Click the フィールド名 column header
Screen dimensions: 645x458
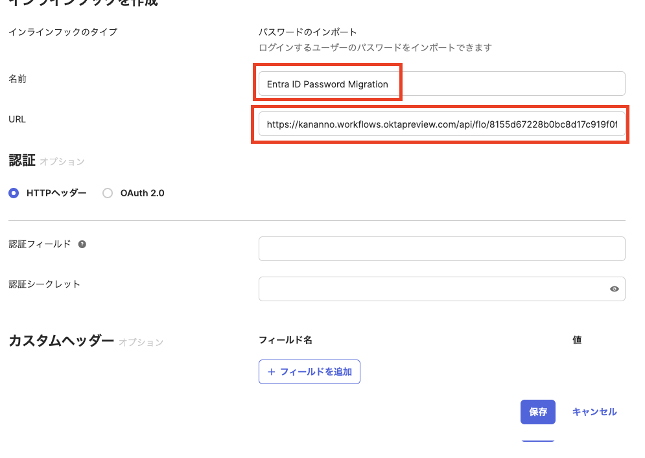click(285, 340)
